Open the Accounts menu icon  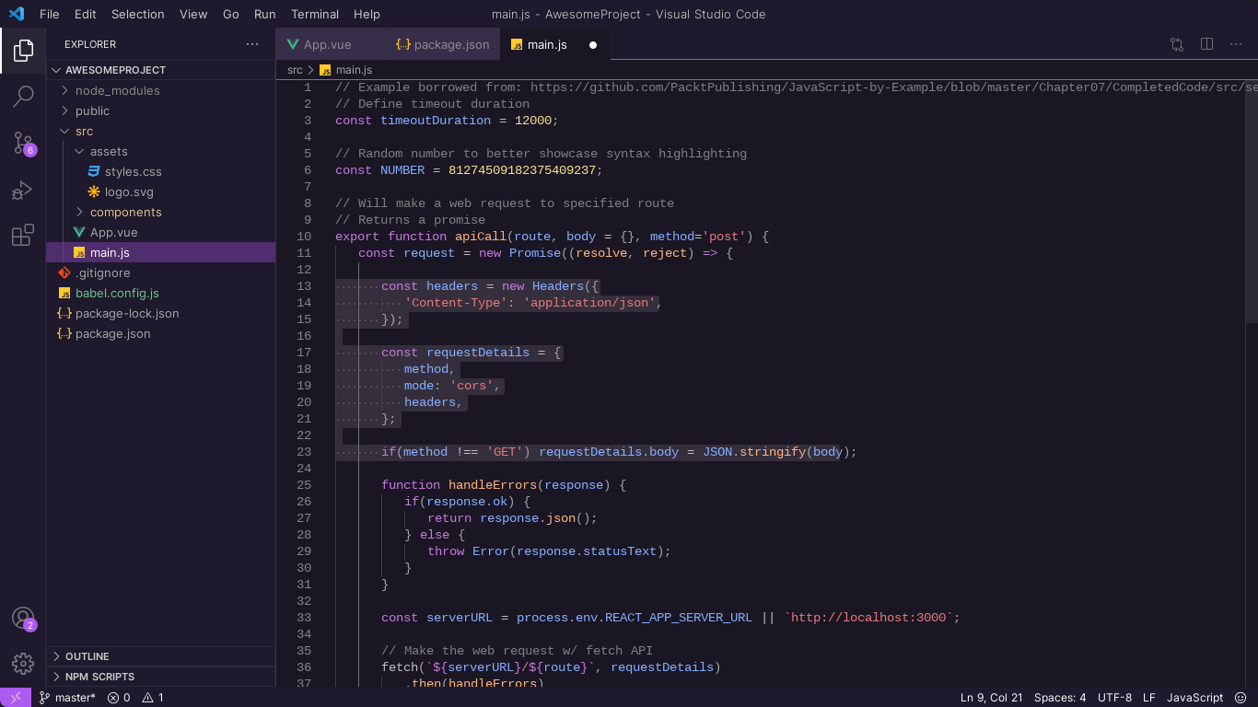(23, 619)
